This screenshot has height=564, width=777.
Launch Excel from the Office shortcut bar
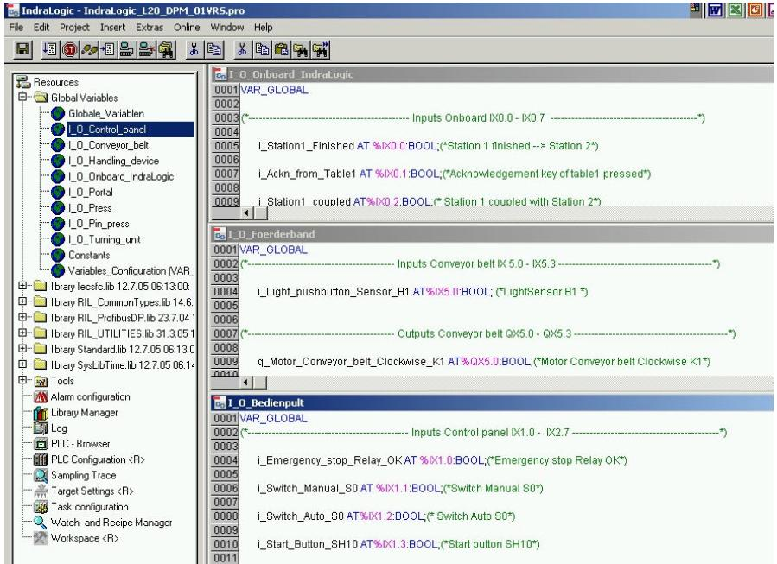coord(736,10)
